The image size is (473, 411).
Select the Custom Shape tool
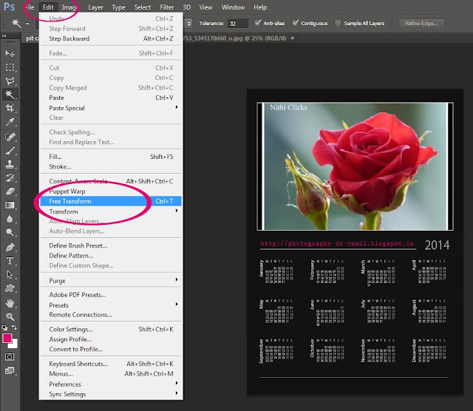[x=10, y=288]
